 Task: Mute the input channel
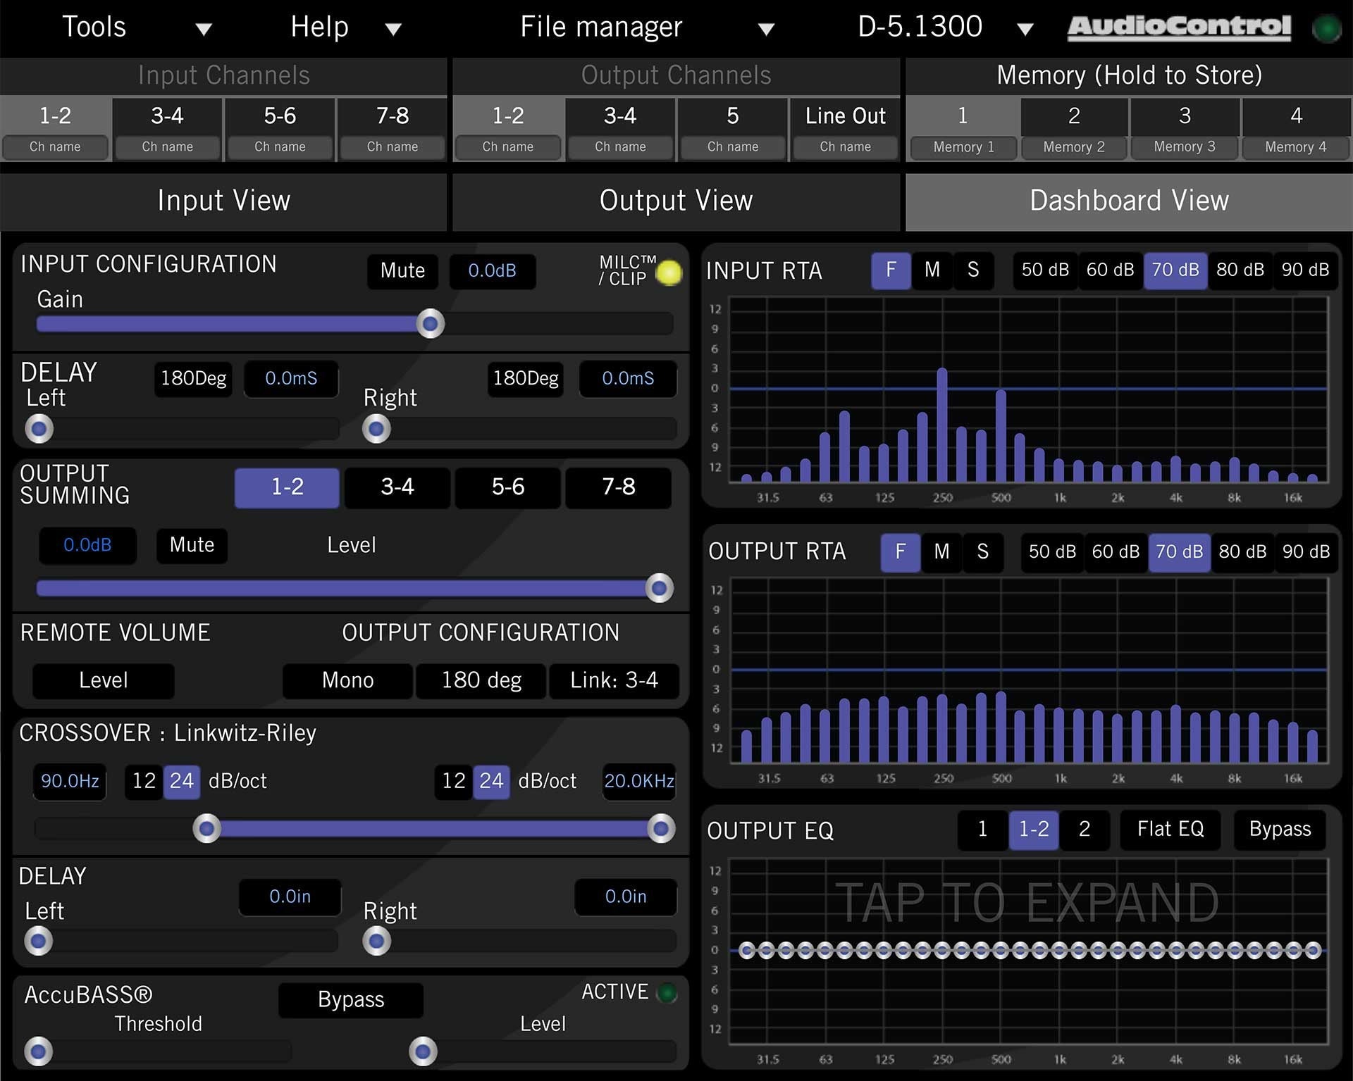[402, 271]
